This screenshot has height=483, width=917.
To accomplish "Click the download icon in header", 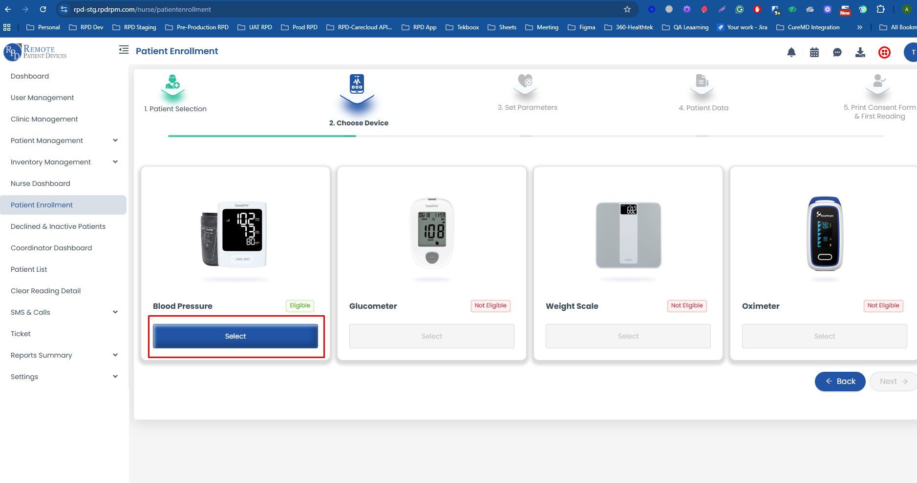I will coord(860,52).
